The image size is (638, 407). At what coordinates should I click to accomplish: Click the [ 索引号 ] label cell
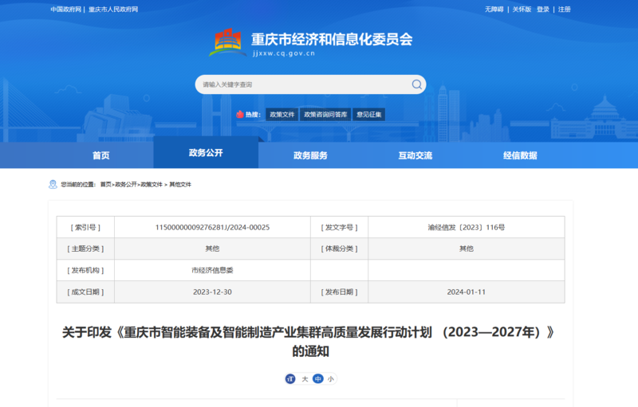point(85,228)
